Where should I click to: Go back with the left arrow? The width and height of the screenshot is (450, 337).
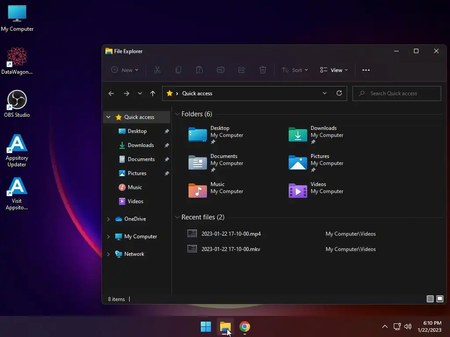(111, 93)
